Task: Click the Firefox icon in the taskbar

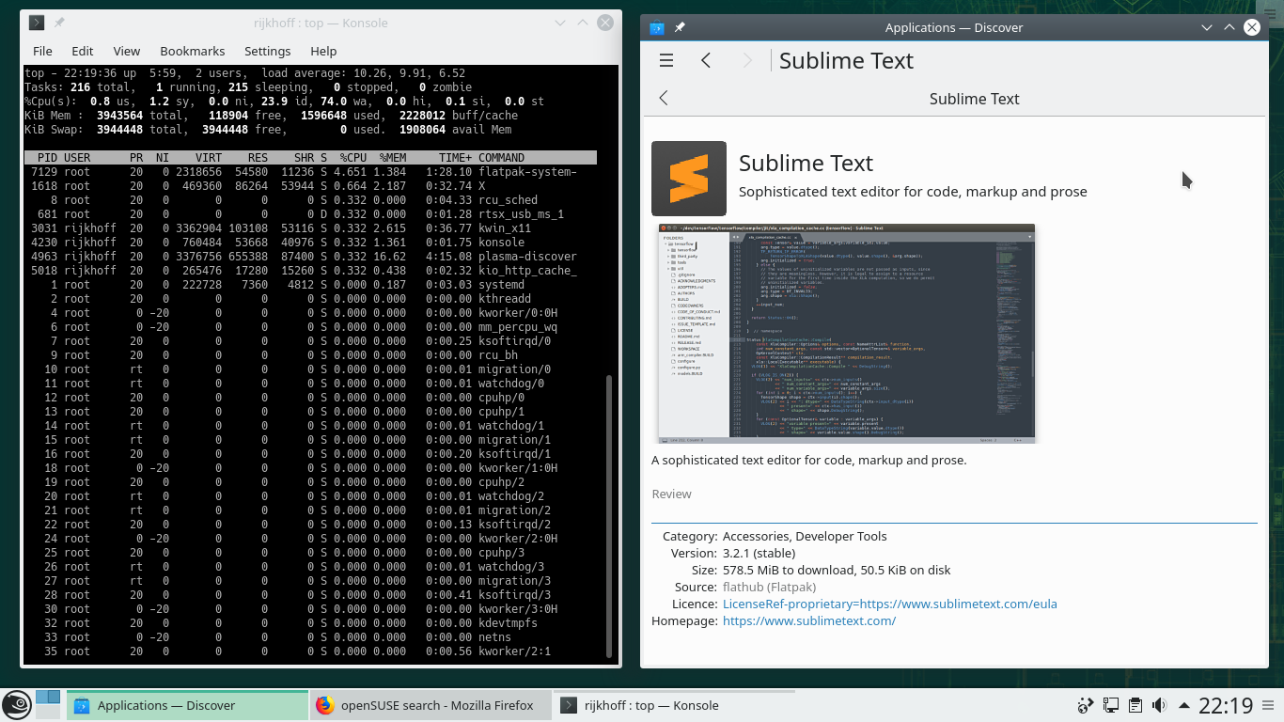Action: pos(325,705)
